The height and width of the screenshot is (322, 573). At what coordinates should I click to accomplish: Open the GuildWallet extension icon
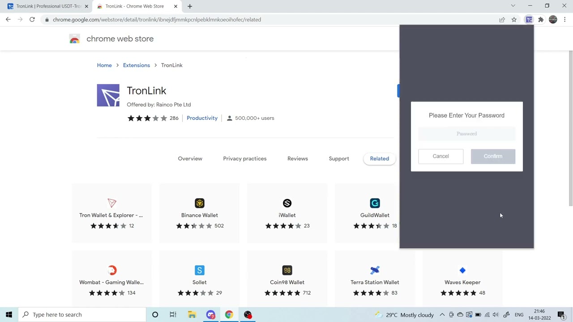pos(375,203)
